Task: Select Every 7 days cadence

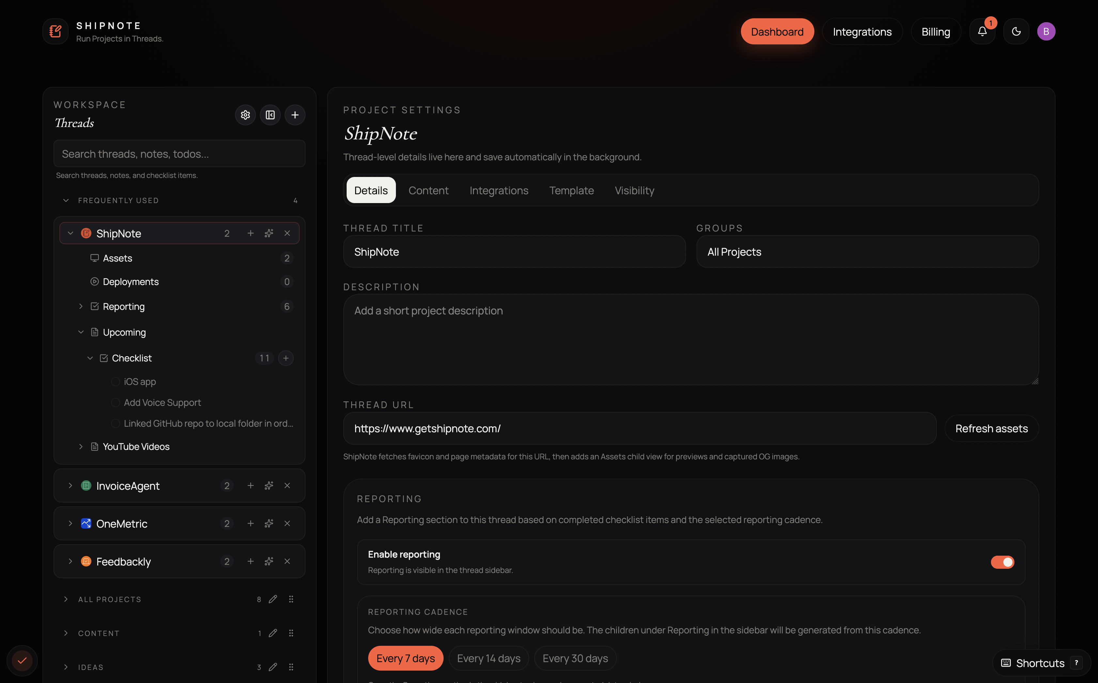Action: tap(405, 658)
